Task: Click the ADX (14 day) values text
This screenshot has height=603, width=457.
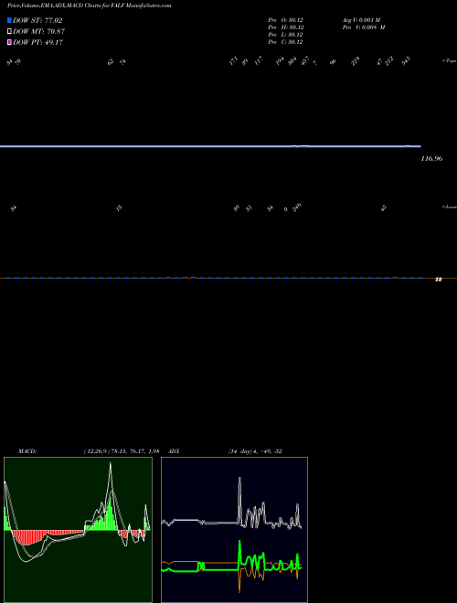Action: pyautogui.click(x=255, y=451)
